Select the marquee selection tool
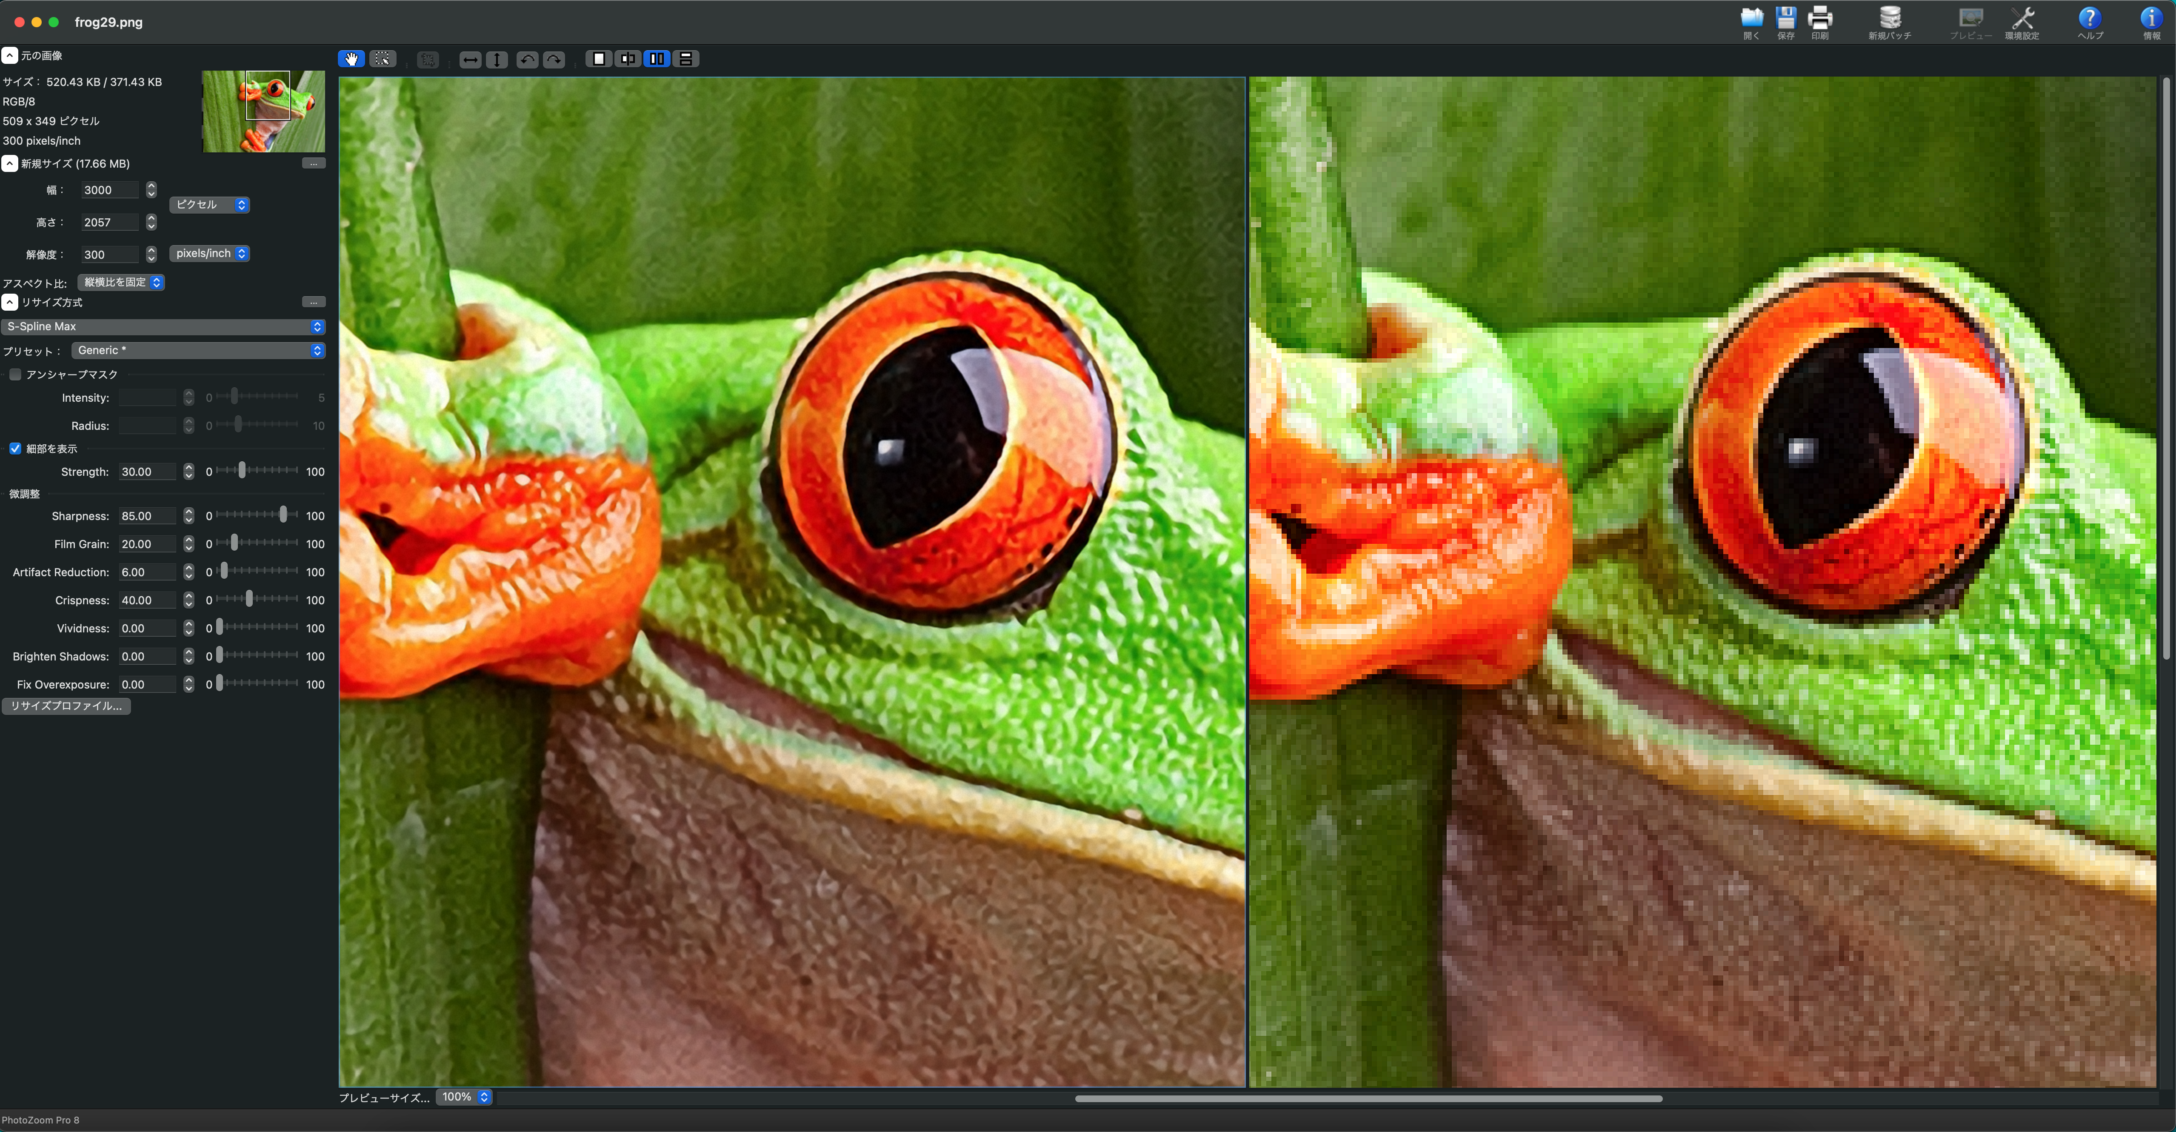Image resolution: width=2176 pixels, height=1132 pixels. (382, 59)
